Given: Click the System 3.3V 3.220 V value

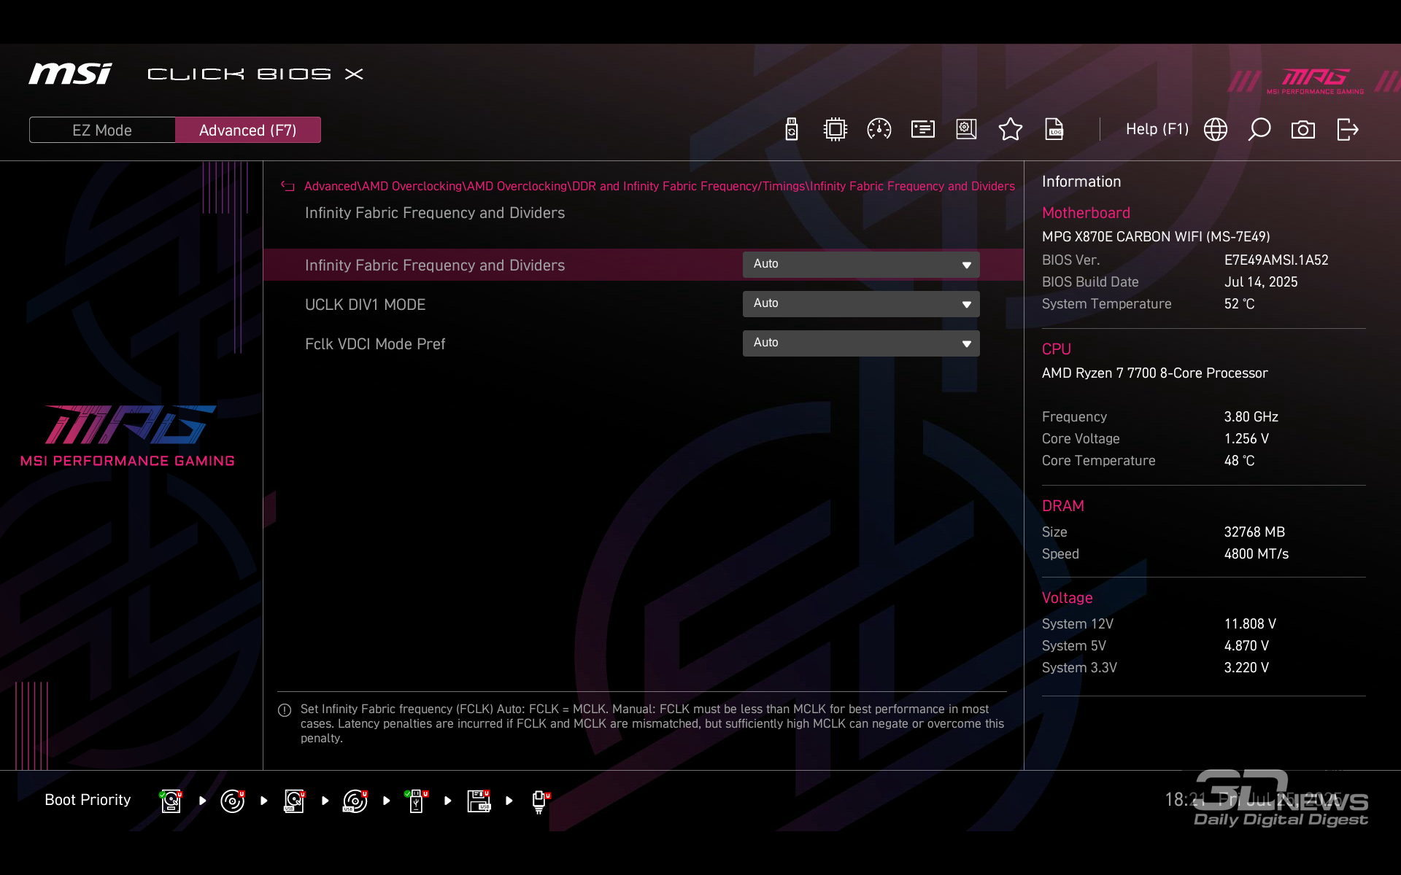Looking at the screenshot, I should pyautogui.click(x=1247, y=668).
